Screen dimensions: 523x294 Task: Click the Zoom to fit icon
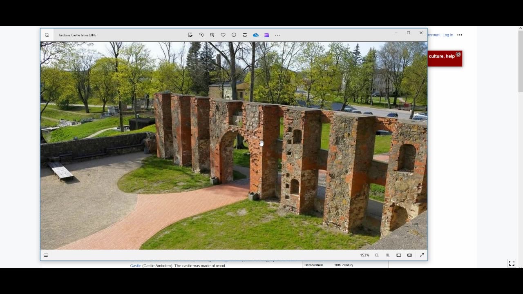[x=399, y=255]
